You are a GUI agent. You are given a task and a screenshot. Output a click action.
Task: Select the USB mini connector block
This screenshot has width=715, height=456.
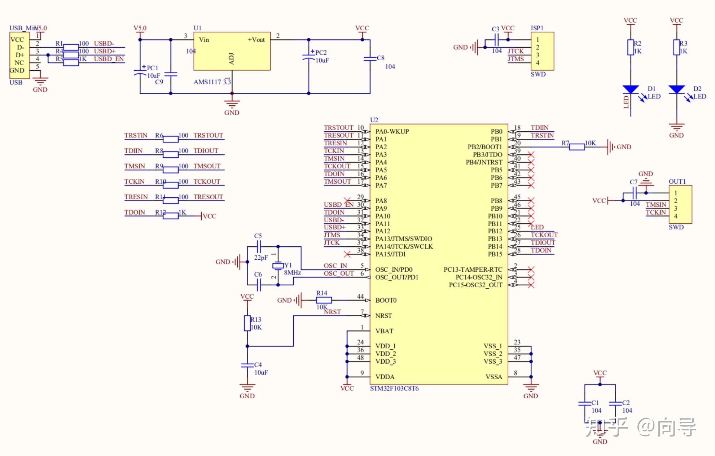[19, 55]
